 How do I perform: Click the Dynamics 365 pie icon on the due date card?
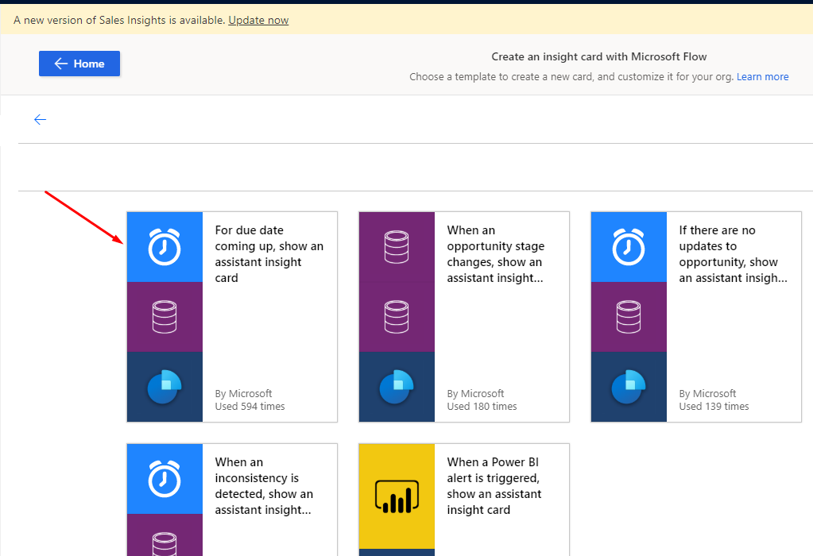(x=165, y=385)
